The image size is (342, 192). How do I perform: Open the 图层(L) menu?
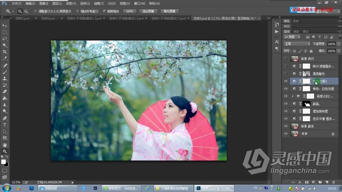pyautogui.click(x=57, y=3)
